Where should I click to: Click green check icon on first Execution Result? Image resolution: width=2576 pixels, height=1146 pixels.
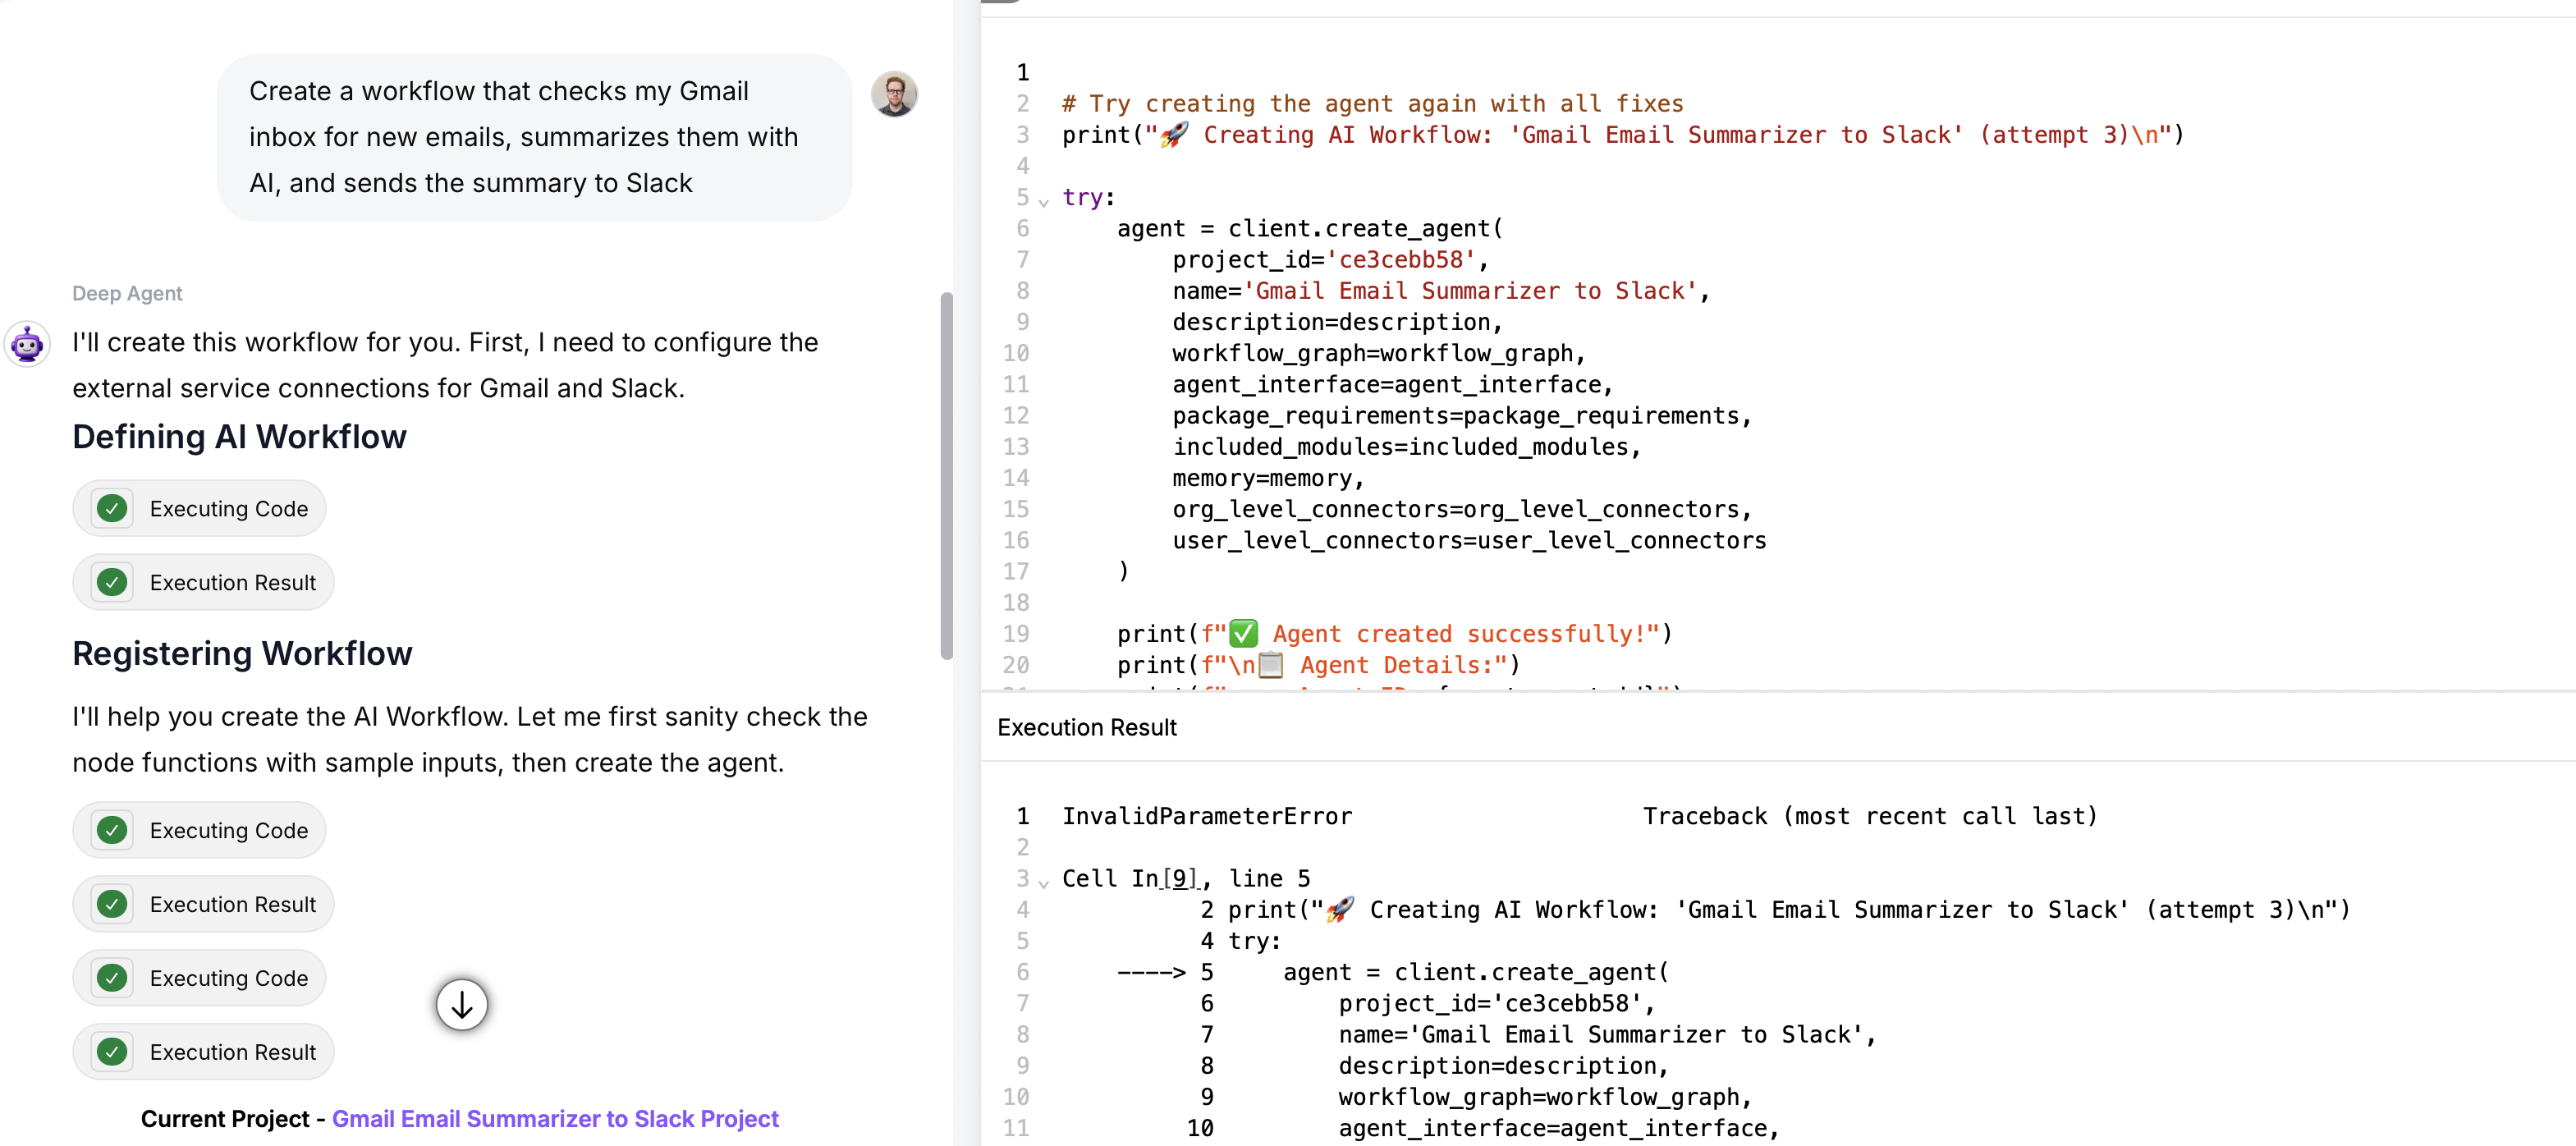112,582
